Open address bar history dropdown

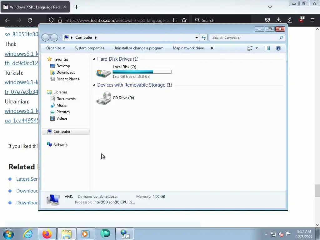197,37
